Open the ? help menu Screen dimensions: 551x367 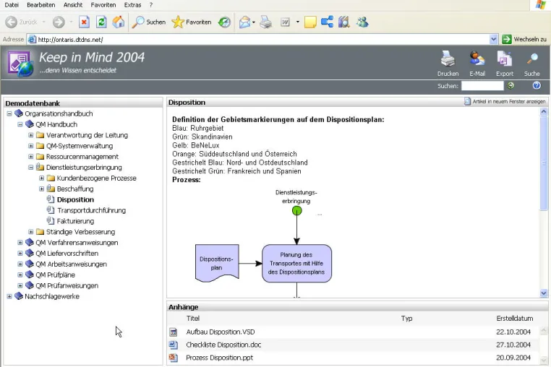coord(151,5)
